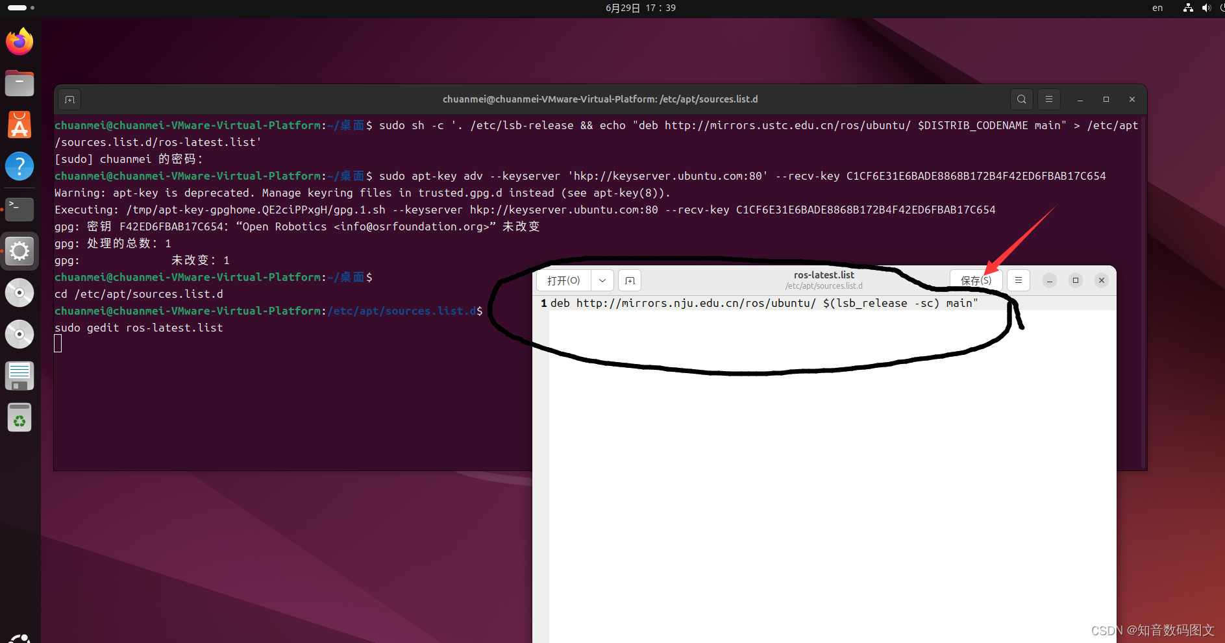Open the clock and calendar menu

tap(640, 8)
